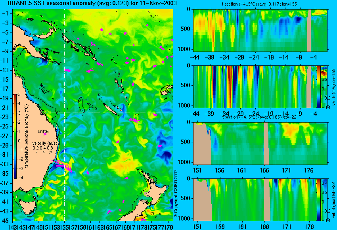Click the BRAN1.5 SST seasonal anomaly title

(92, 3)
